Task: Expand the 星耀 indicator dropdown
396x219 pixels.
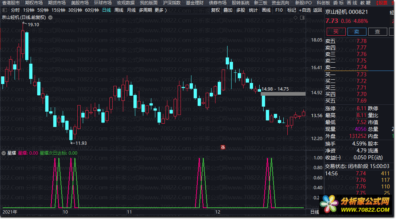Action: (4, 153)
